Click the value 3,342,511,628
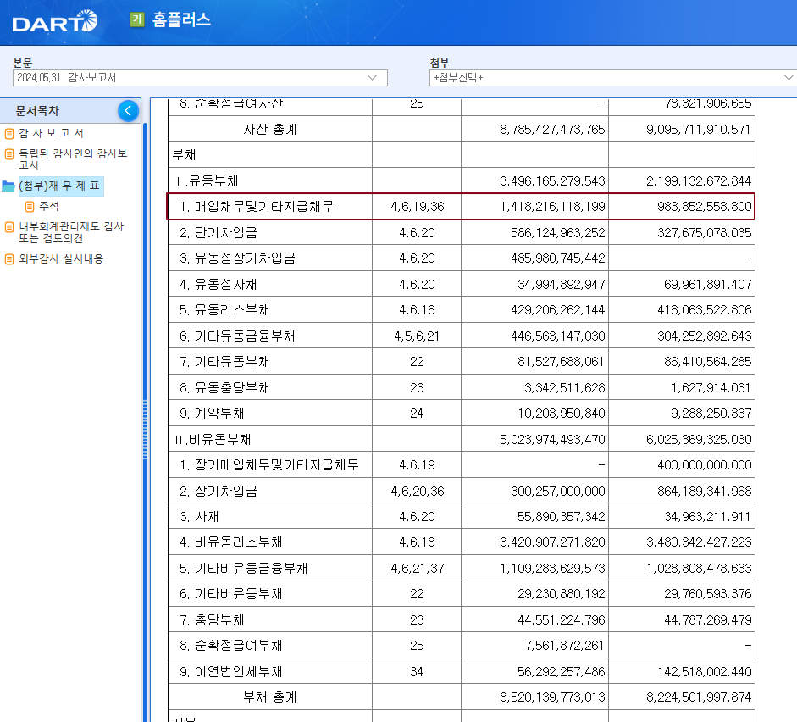 (x=565, y=388)
